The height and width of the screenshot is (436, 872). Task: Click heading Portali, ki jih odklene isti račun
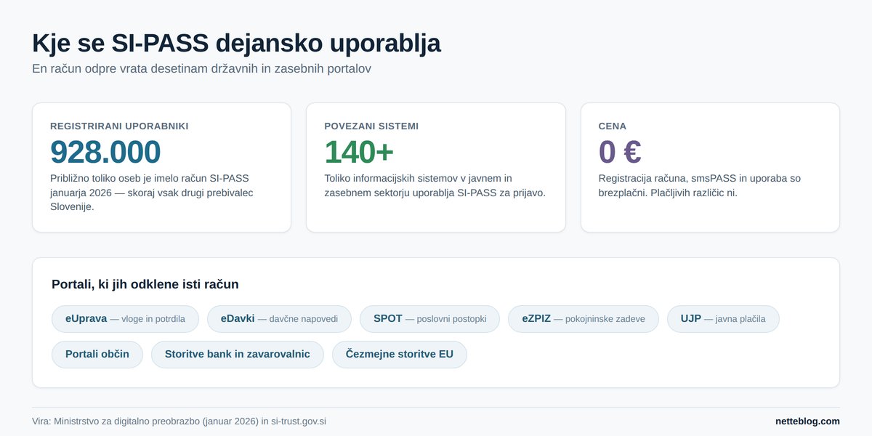pyautogui.click(x=145, y=284)
